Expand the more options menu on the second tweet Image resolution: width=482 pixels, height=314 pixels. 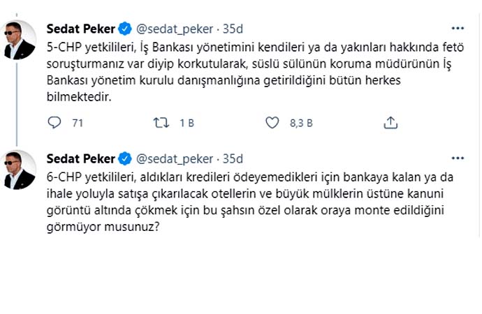(458, 158)
